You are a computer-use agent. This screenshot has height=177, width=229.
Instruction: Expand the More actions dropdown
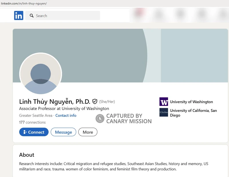(x=88, y=132)
